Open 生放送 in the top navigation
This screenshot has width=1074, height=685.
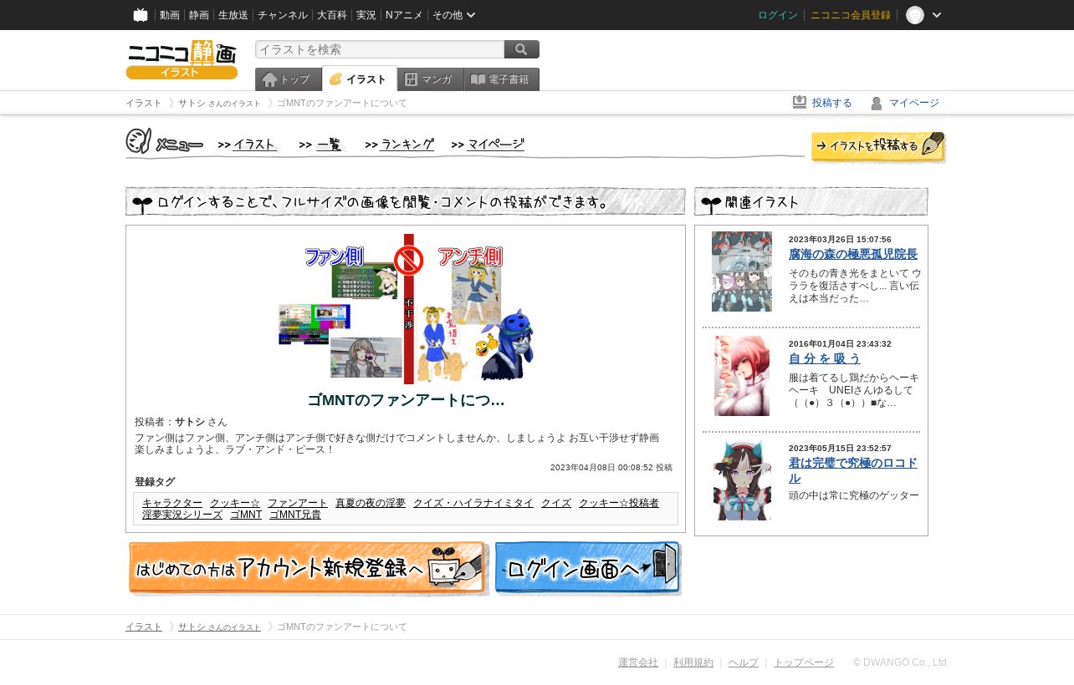(233, 15)
